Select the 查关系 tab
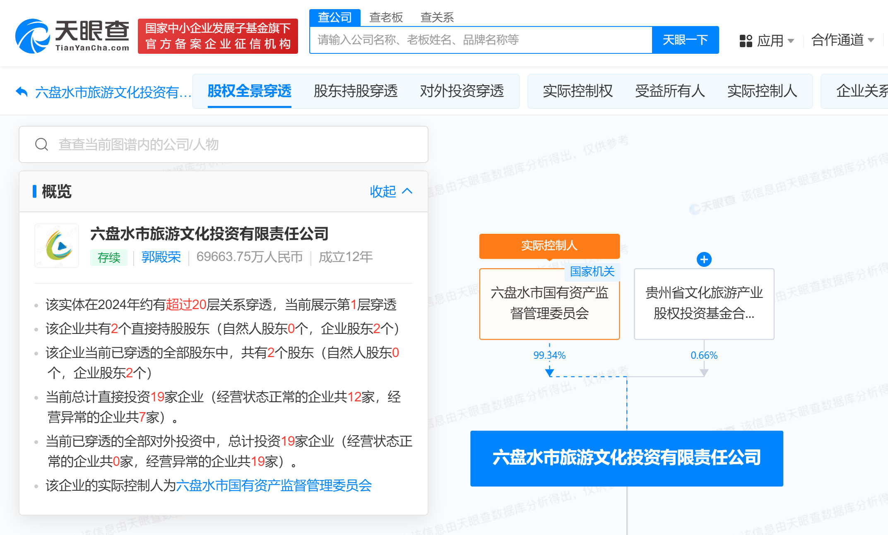 (x=437, y=17)
